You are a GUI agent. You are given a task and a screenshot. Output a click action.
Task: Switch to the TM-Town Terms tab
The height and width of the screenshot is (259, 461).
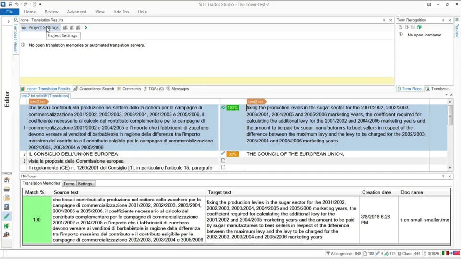coord(69,184)
